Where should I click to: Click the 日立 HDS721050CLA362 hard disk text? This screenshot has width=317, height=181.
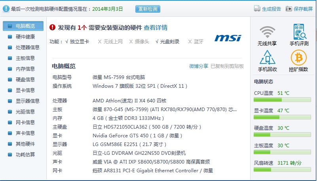coord(147,127)
